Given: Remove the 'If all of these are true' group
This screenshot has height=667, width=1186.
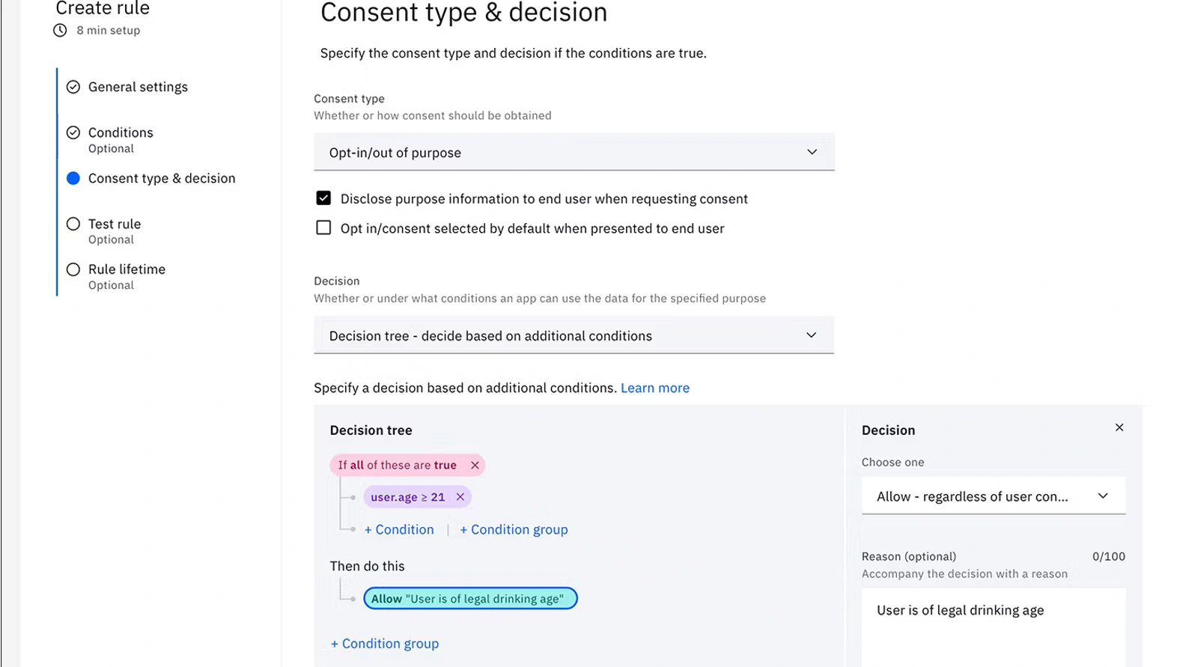Looking at the screenshot, I should point(475,465).
